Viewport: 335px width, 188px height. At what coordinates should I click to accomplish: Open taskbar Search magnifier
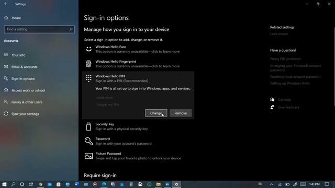click(13, 184)
